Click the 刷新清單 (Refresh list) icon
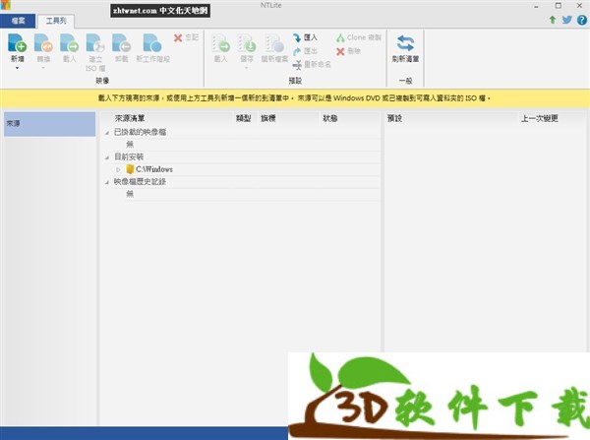 click(x=405, y=43)
